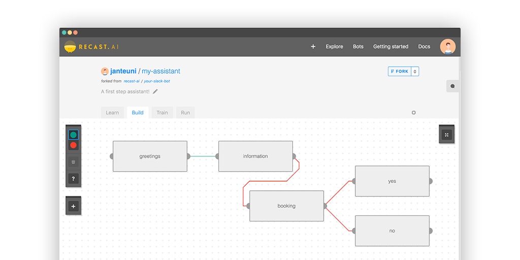Open the recast-ai fork source link
This screenshot has width=520, height=260.
(132, 81)
